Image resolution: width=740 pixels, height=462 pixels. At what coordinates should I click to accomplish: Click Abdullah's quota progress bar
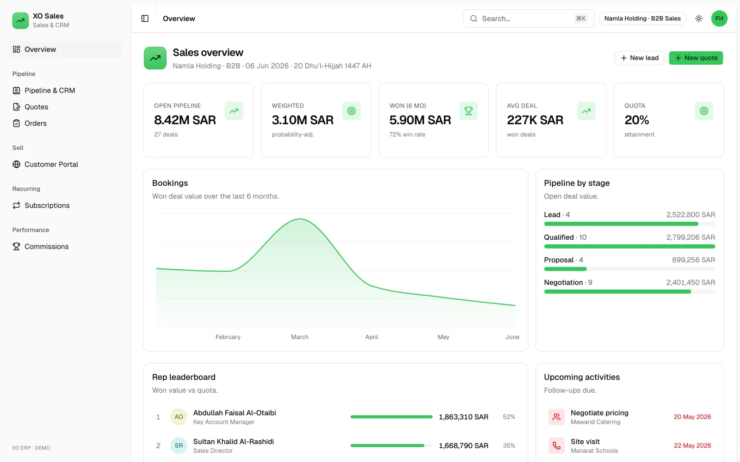pyautogui.click(x=391, y=417)
